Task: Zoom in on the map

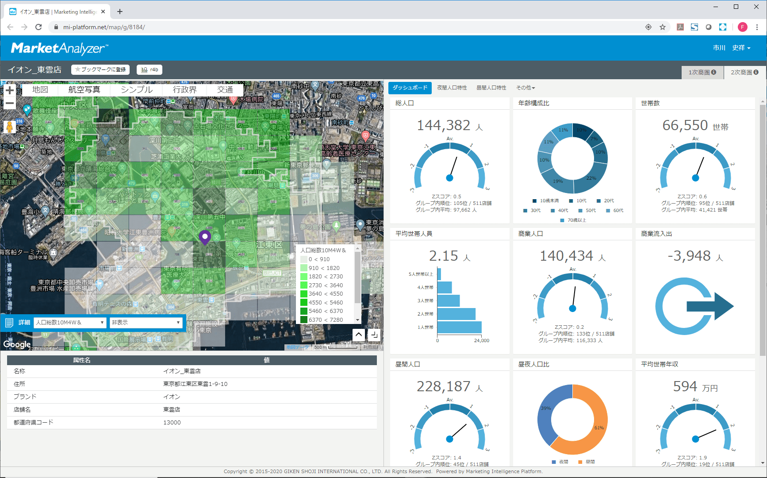Action: coord(10,90)
